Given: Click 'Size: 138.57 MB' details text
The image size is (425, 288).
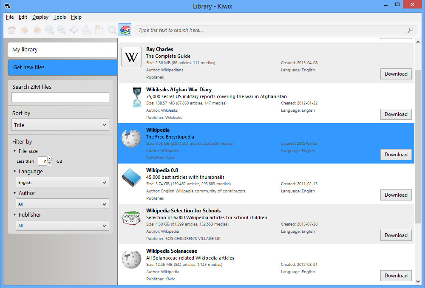Looking at the screenshot, I should 186,103.
